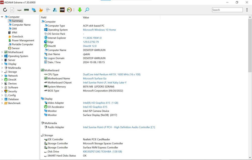Select Computer Name in the tree
The image size is (252, 160).
19,25
